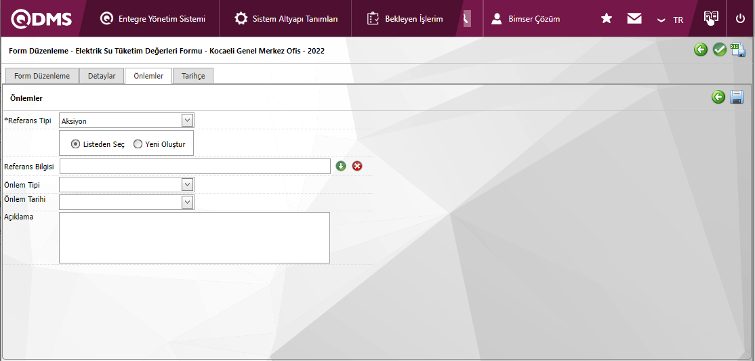
Task: Open the Tarihçe tab
Action: [x=193, y=76]
